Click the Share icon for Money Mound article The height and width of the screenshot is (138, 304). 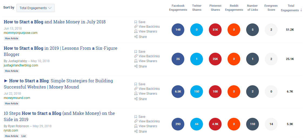pos(136,99)
